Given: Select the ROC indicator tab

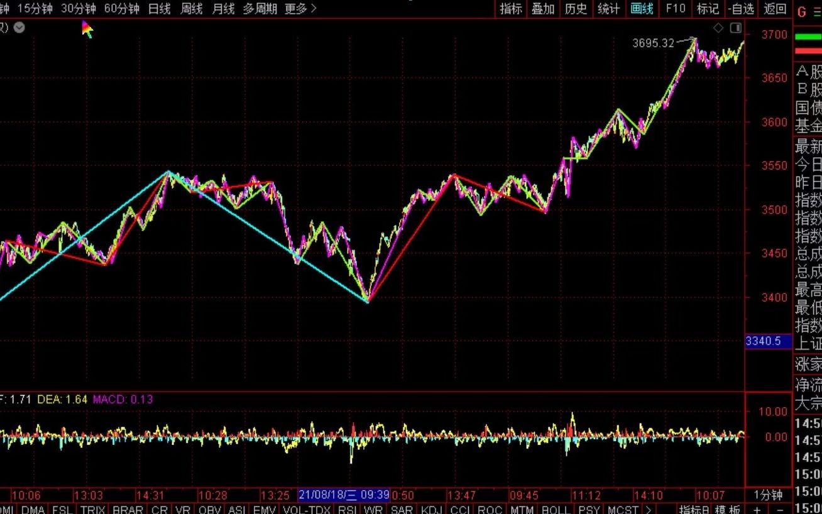Looking at the screenshot, I should pyautogui.click(x=490, y=510).
